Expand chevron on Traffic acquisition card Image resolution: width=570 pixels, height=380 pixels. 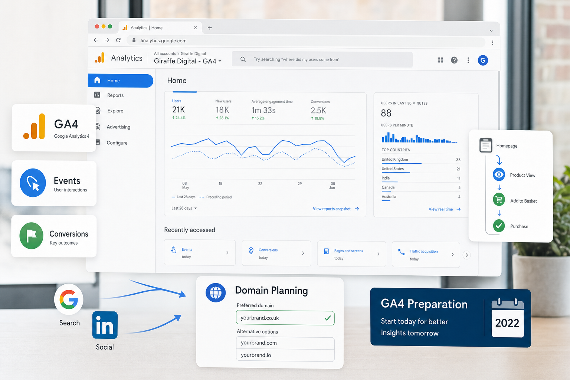tap(452, 255)
